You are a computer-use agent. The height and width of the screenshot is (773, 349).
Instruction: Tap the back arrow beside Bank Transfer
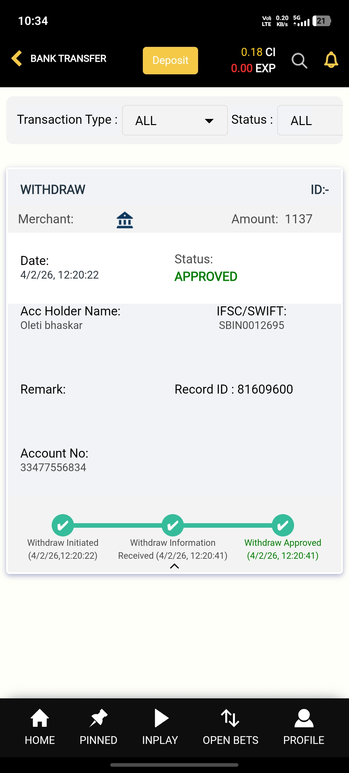(17, 58)
